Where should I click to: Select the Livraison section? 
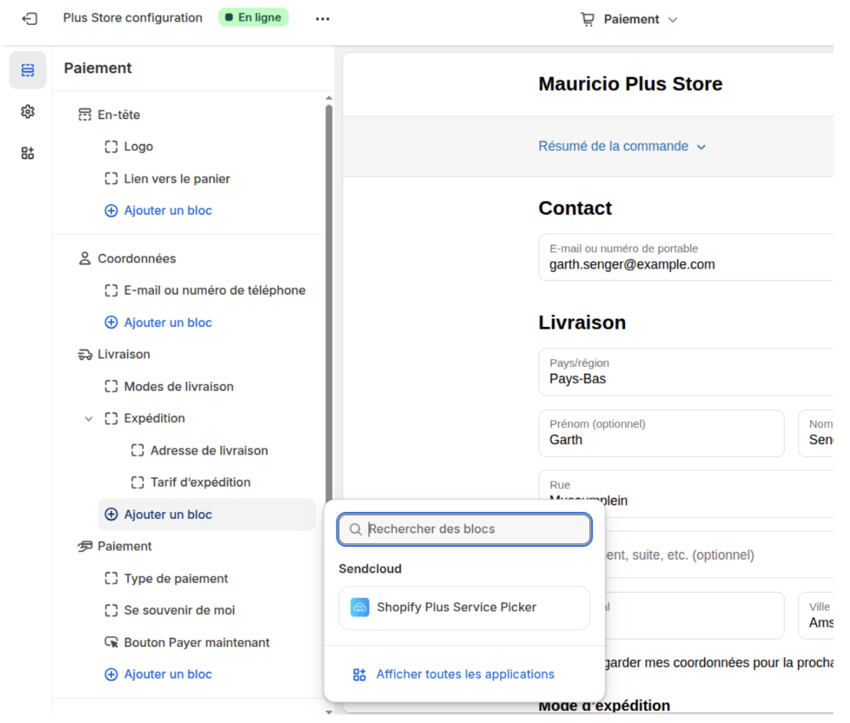click(124, 354)
